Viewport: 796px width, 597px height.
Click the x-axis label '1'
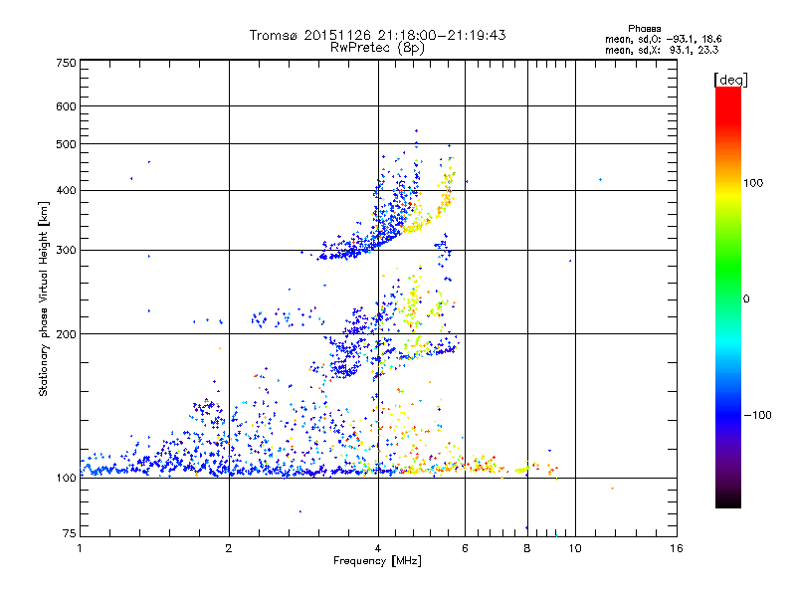pyautogui.click(x=80, y=548)
